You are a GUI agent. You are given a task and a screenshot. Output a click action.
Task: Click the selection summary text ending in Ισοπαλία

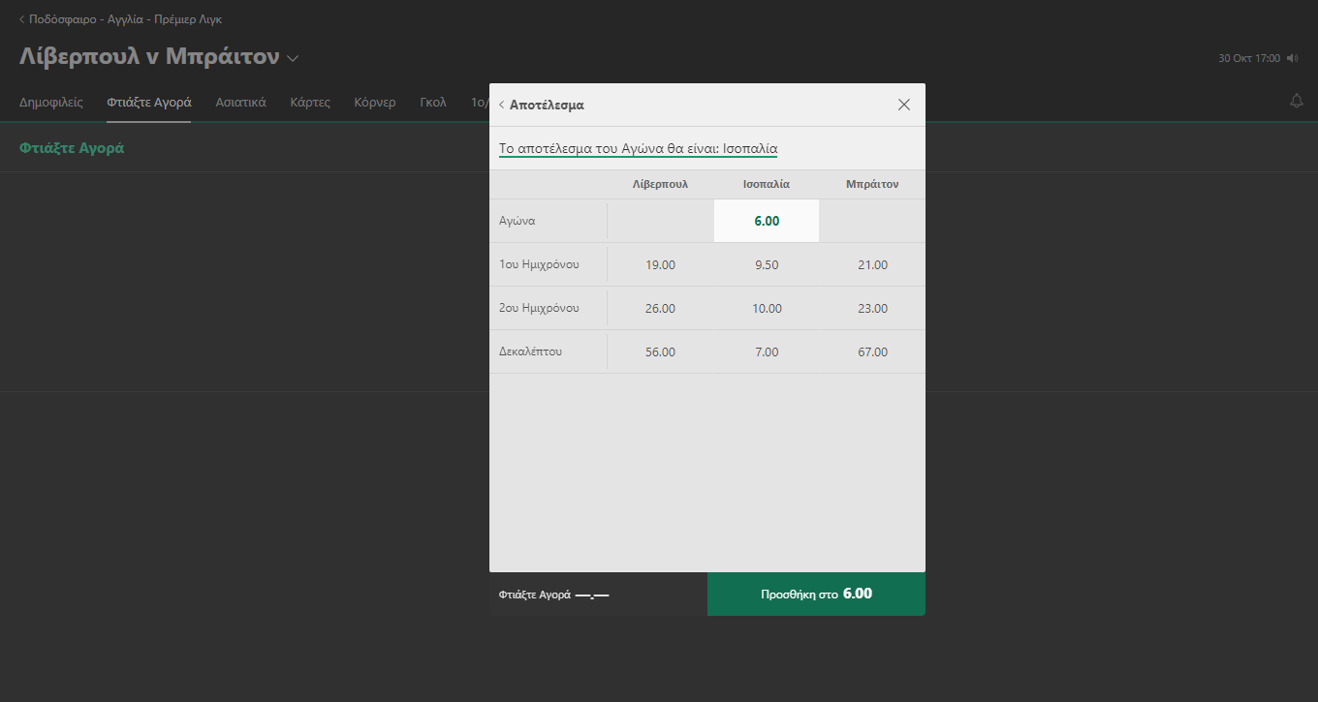[638, 149]
